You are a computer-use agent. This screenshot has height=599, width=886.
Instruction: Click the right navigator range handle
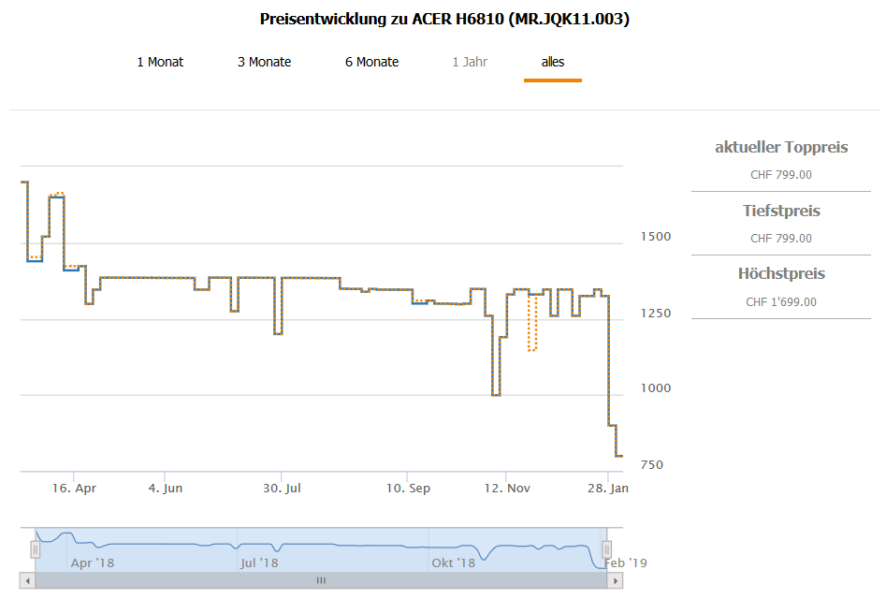(x=606, y=549)
